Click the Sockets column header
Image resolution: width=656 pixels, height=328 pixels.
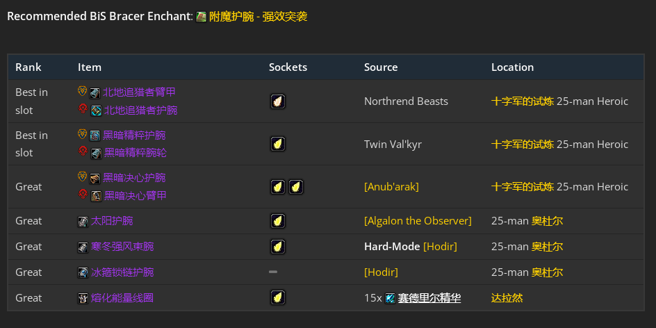[288, 67]
